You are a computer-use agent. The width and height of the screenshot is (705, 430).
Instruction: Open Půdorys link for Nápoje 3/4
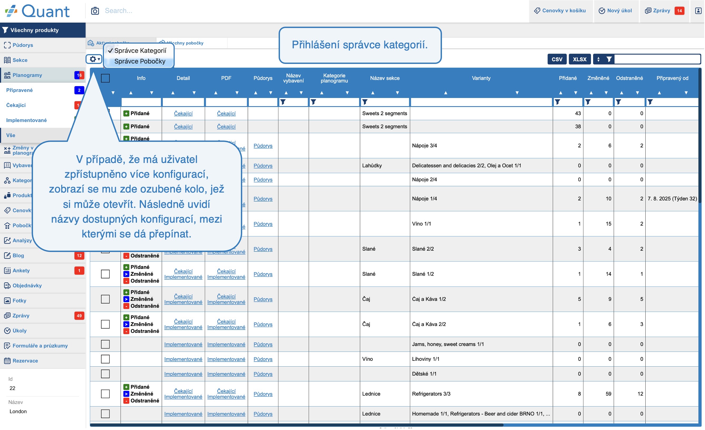tap(263, 146)
